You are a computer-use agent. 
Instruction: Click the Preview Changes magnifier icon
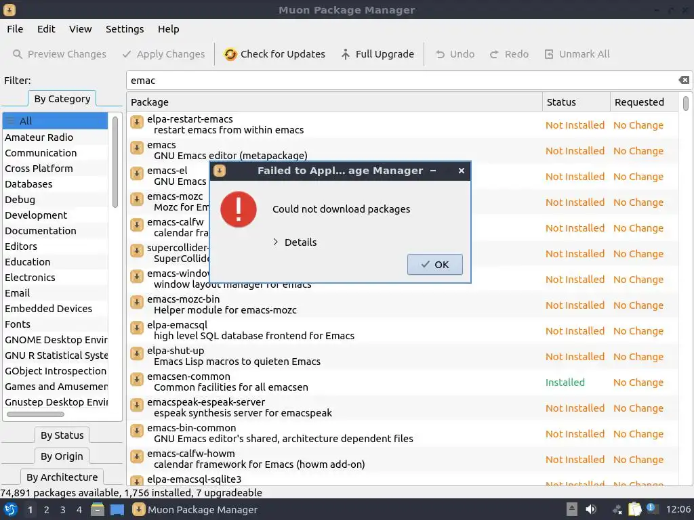[17, 54]
